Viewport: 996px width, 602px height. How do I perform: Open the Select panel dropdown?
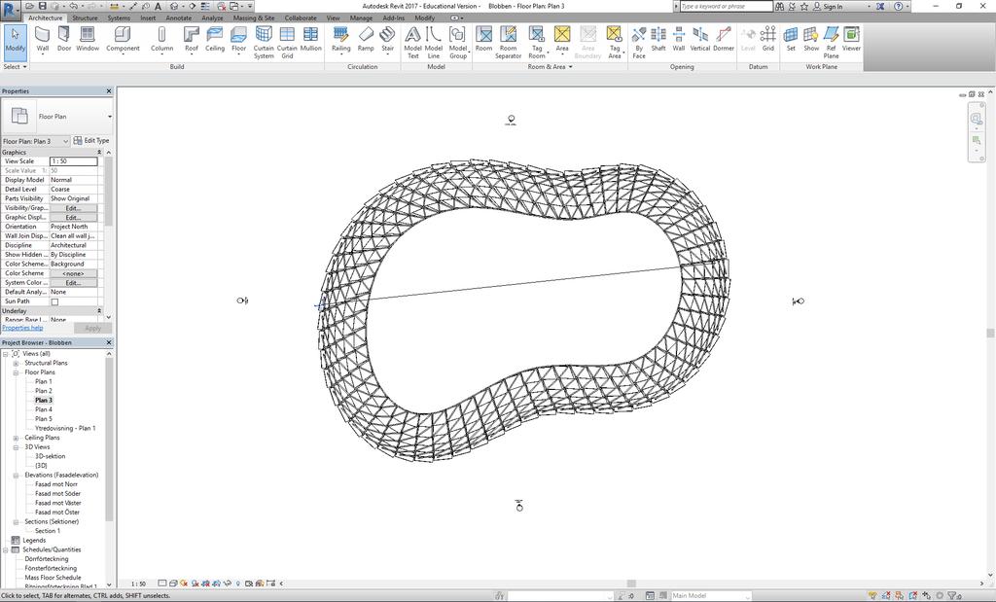(x=16, y=67)
